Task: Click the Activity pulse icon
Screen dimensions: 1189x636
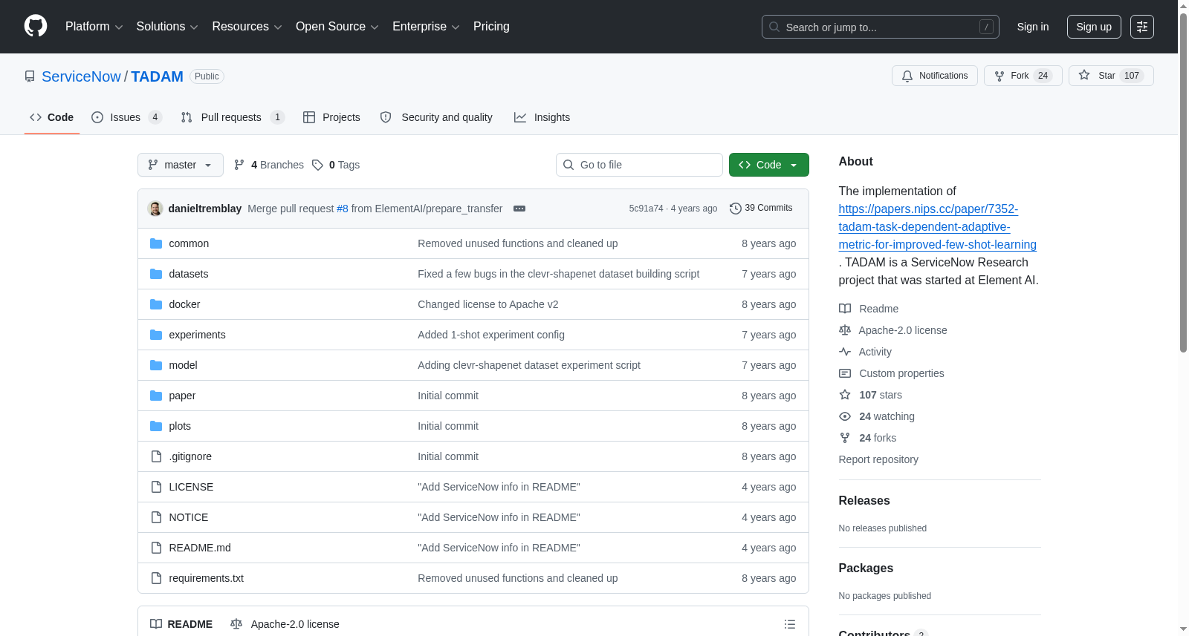Action: coord(845,352)
